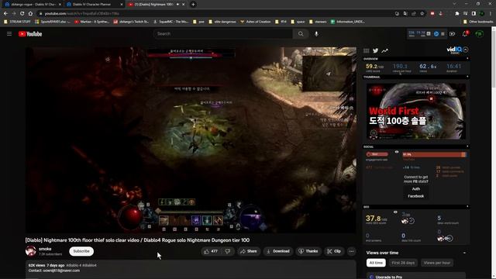
Task: Click the Upgrade to Pro button
Action: point(416,277)
